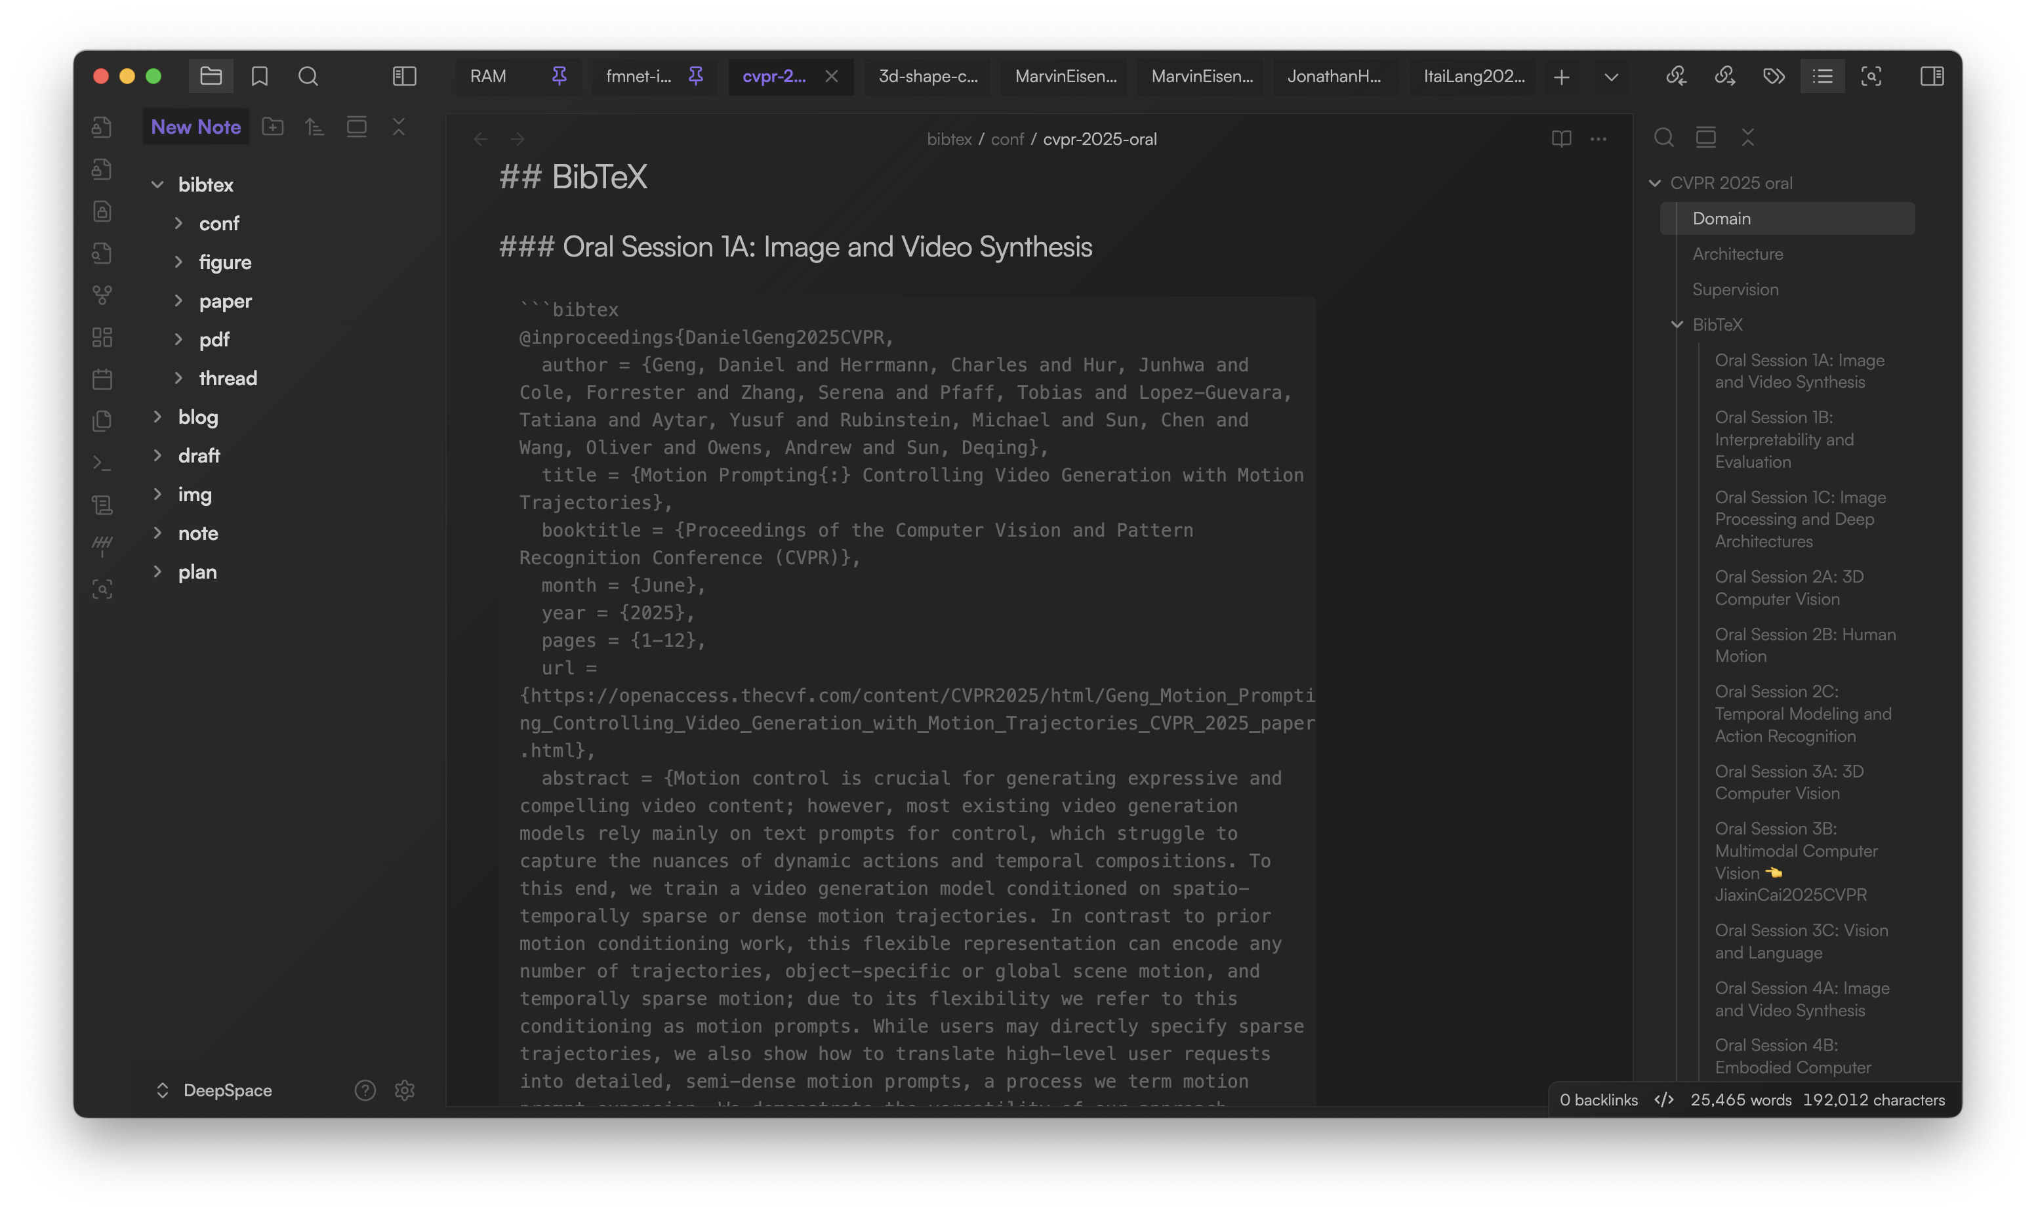
Task: Switch to the 3d-shape-c... tab
Action: tap(927, 76)
